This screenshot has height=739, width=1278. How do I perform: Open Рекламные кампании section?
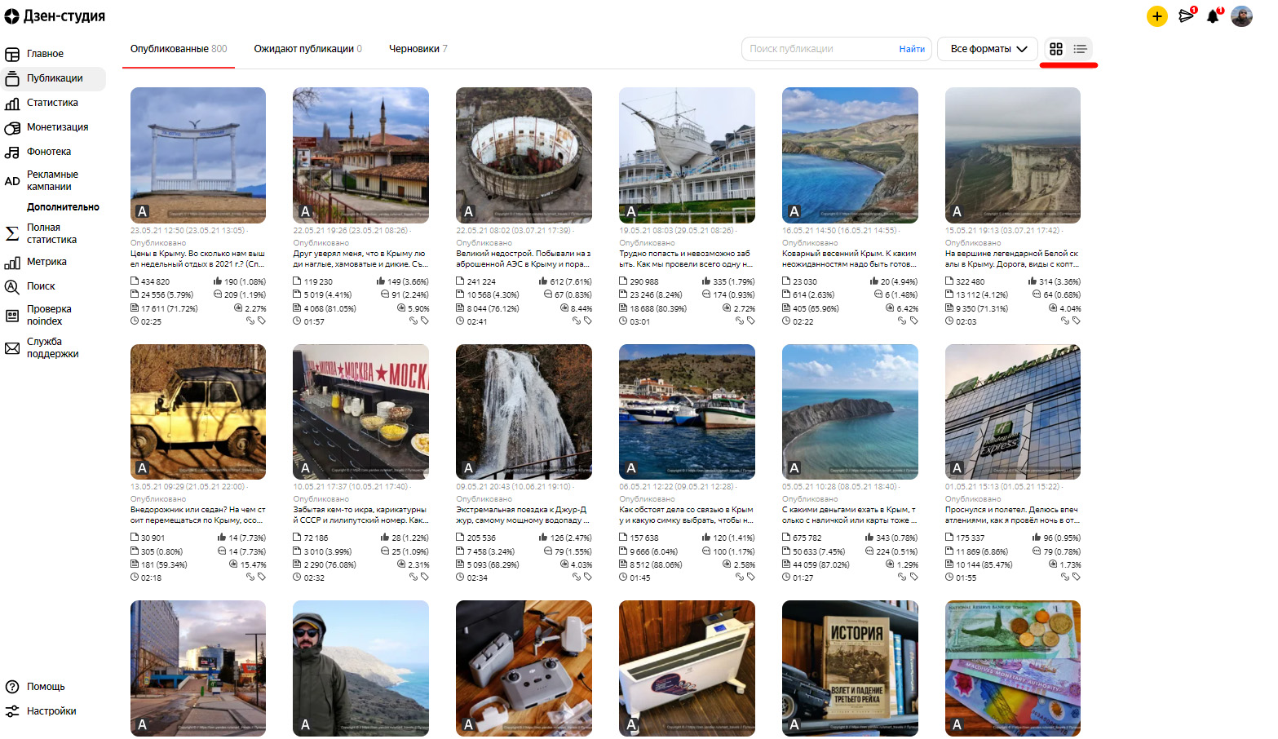coord(52,180)
